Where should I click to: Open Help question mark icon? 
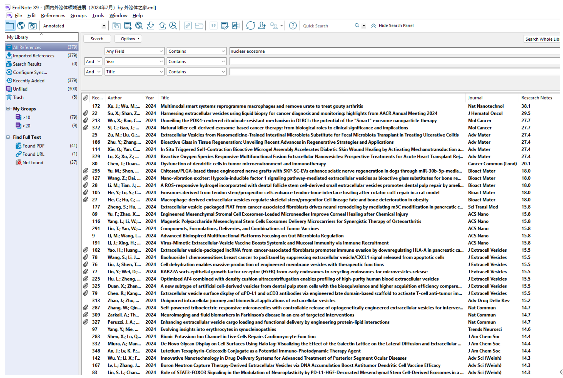click(293, 26)
